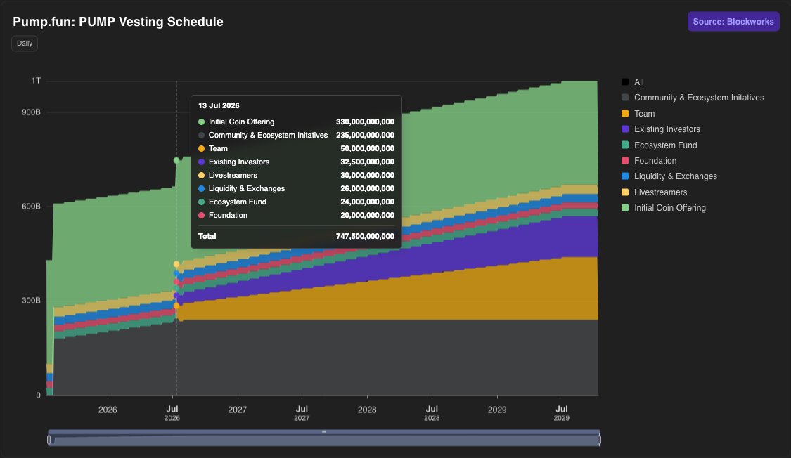This screenshot has width=791, height=458.
Task: Click the Jul 2029 x-axis label
Action: click(562, 413)
